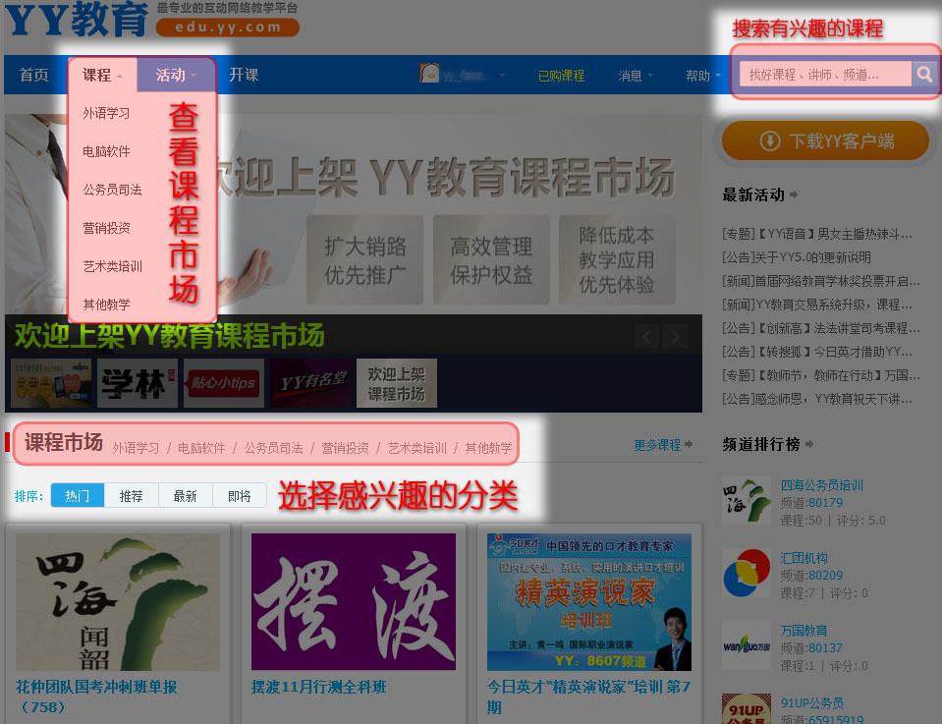Screen dimensions: 942x724
Task: Open 首届网络教育学林奖投票 news item
Action: (820, 281)
